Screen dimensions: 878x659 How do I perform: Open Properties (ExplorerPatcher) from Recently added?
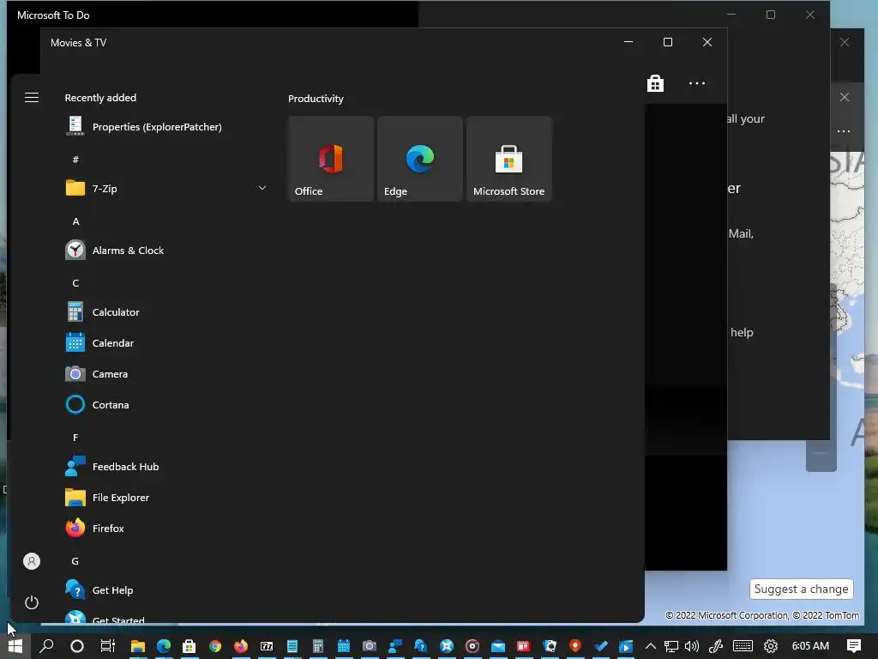pos(165,127)
